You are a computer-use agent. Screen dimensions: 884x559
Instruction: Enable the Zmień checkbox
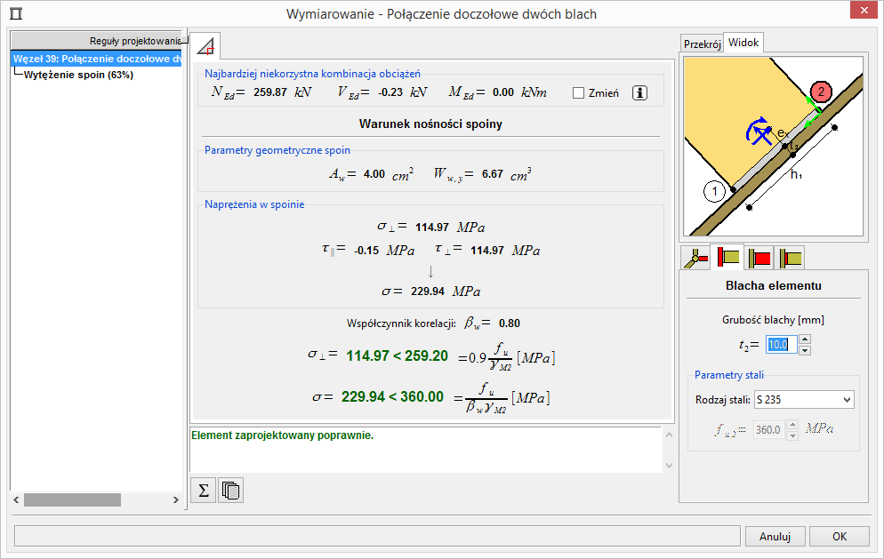click(x=579, y=92)
